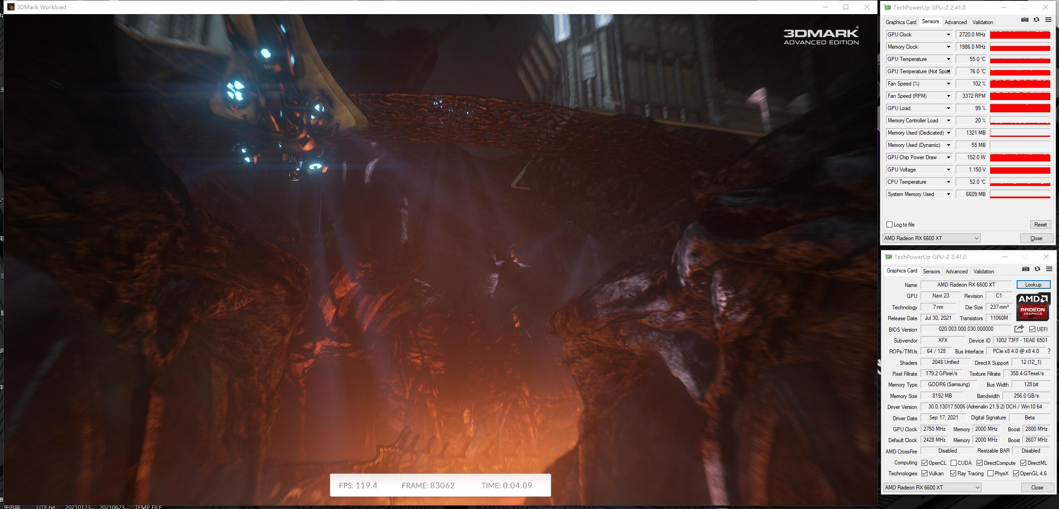The image size is (1059, 509).
Task: Click the FRAME: 83062 counter
Action: click(428, 485)
